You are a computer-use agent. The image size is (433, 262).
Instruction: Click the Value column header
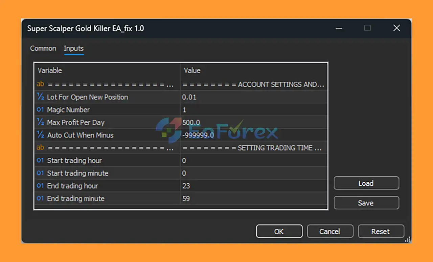point(192,71)
